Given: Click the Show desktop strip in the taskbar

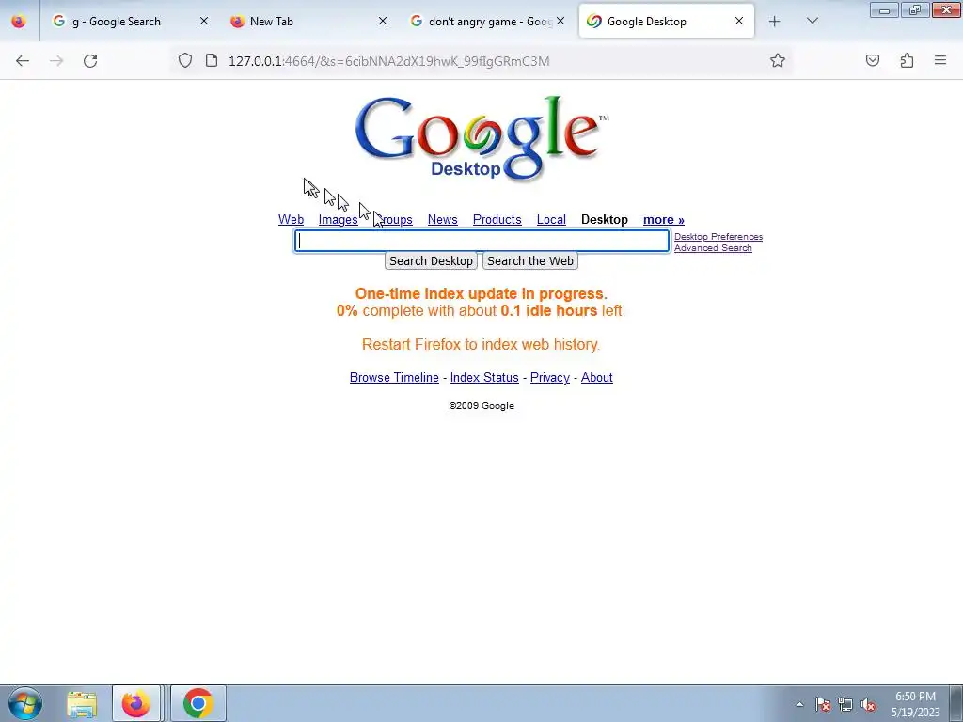Looking at the screenshot, I should [x=955, y=703].
